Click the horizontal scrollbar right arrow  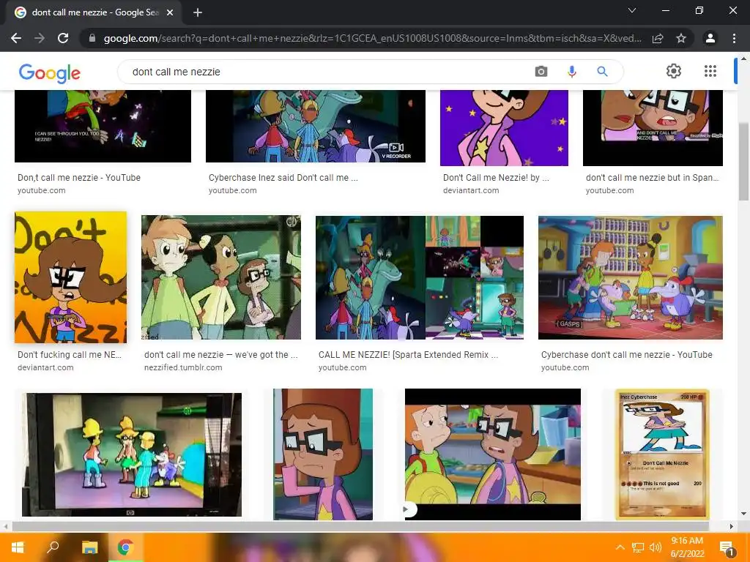coord(732,526)
